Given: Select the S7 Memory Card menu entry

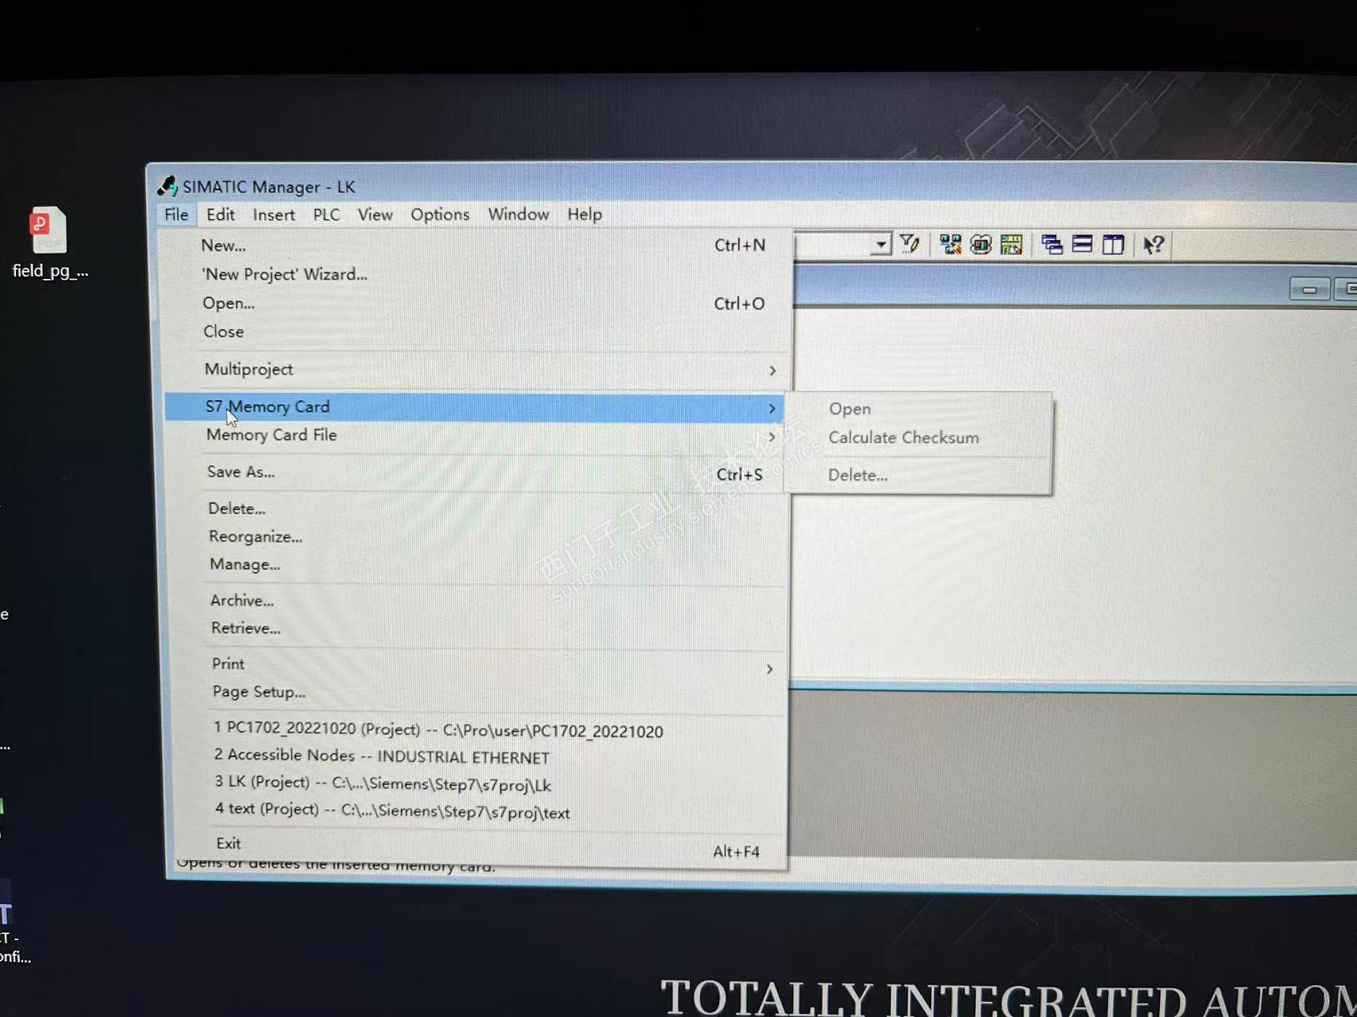Looking at the screenshot, I should click(475, 407).
